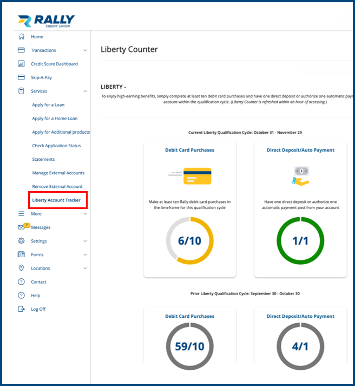Viewport: 355px width, 386px height.
Task: Open the Statements menu item
Action: (43, 159)
